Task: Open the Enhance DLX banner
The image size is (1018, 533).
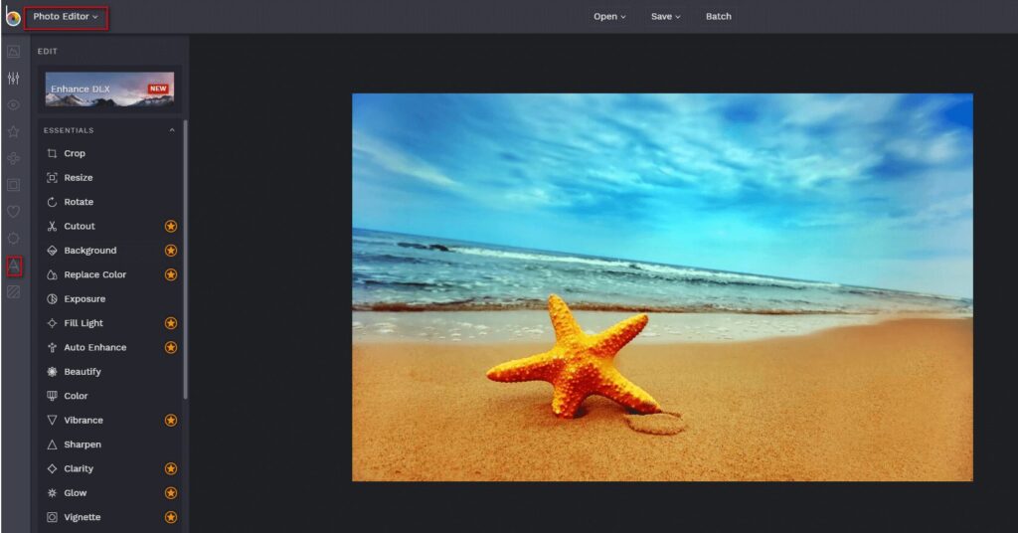Action: coord(109,89)
